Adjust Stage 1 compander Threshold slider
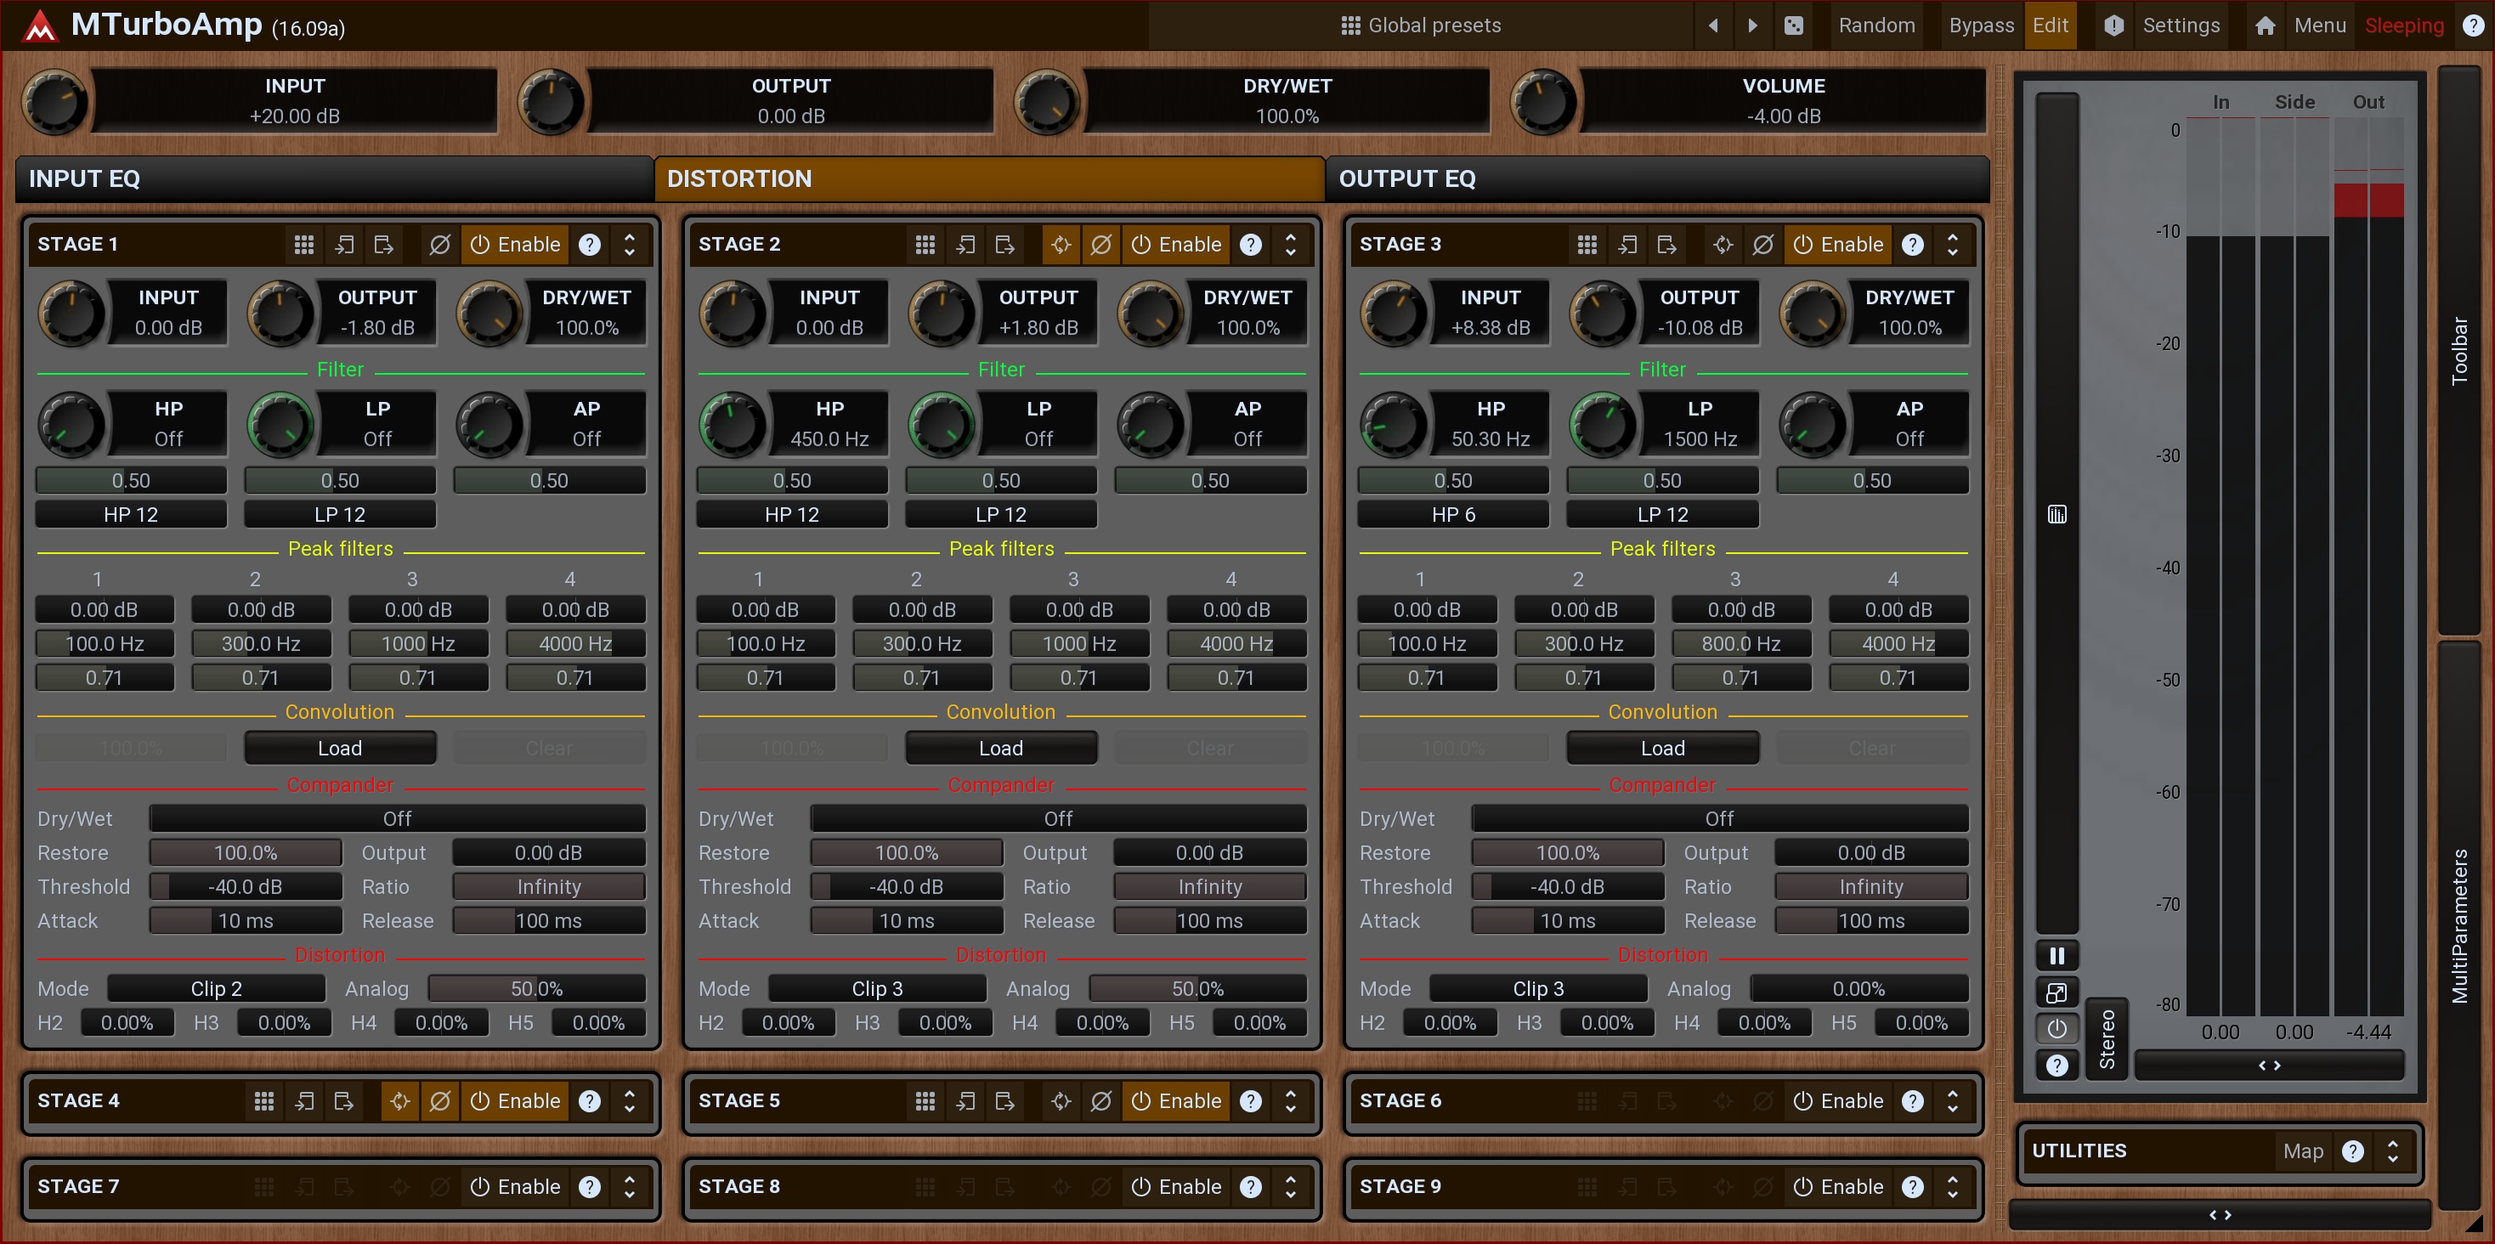 [246, 887]
